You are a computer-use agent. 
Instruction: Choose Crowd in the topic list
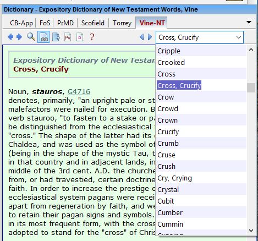(201, 109)
